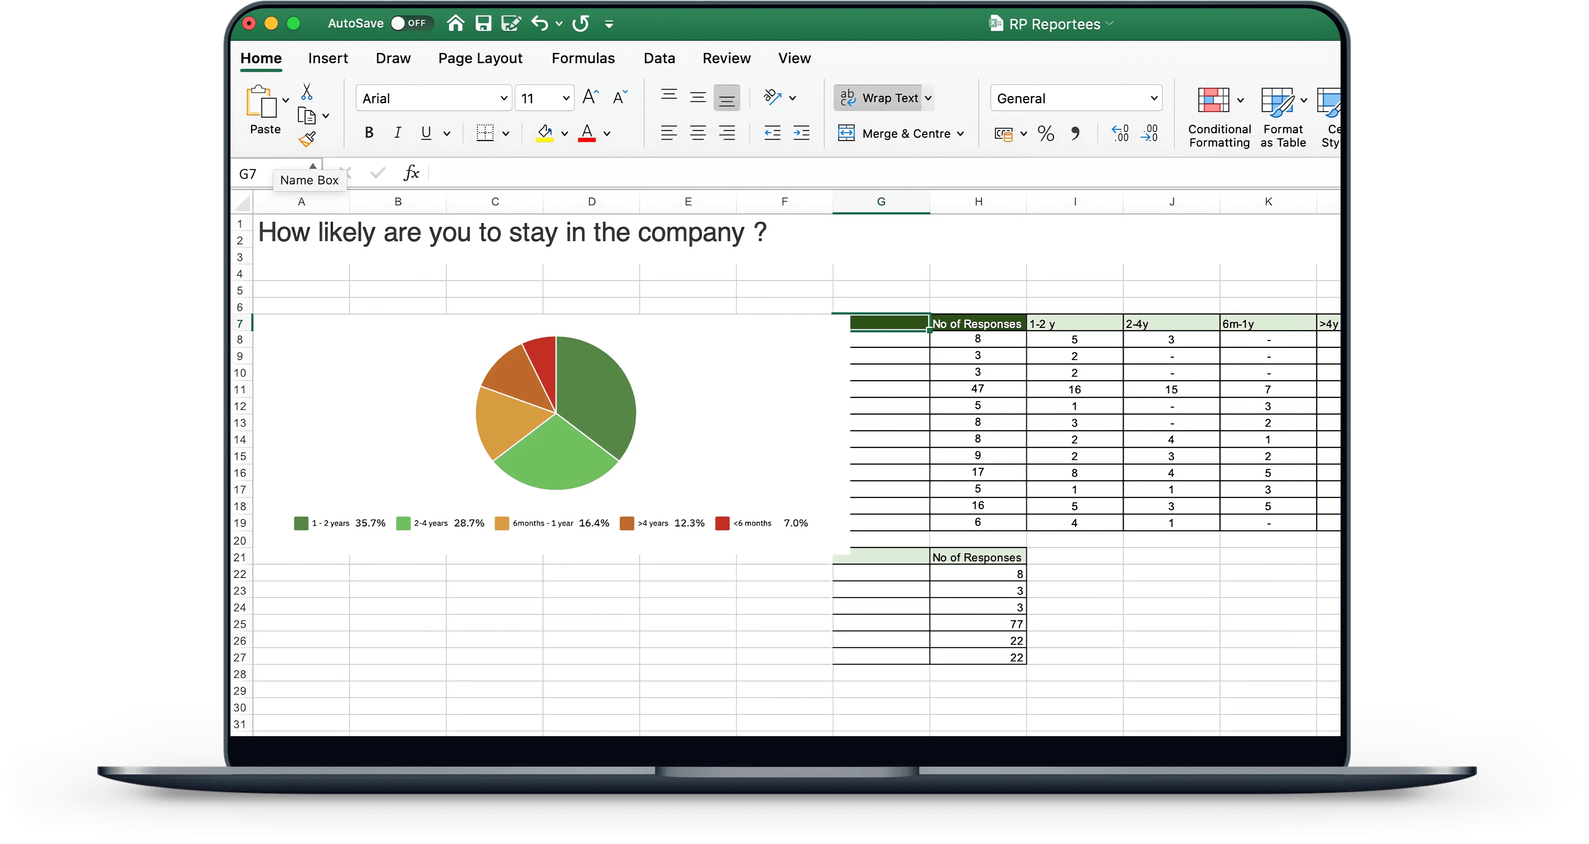Screen dimensions: 1589x844
Task: Expand the General number format dropdown
Action: point(1153,98)
